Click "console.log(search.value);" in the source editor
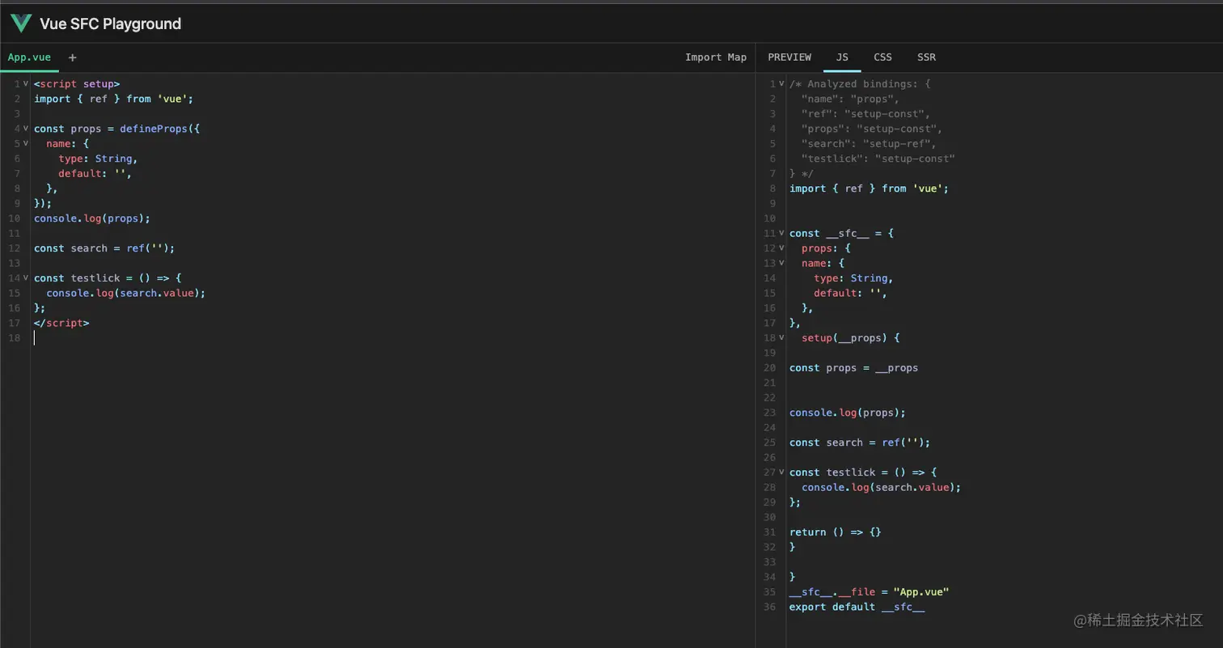Screen dimensions: 1223x648 coord(126,293)
